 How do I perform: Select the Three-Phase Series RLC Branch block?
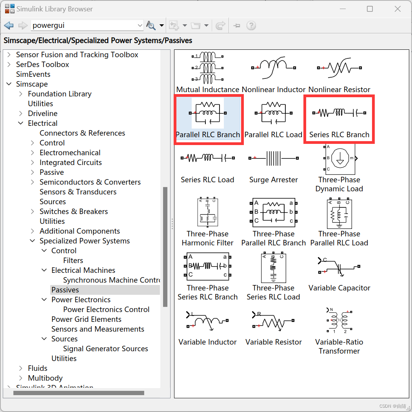click(x=207, y=276)
